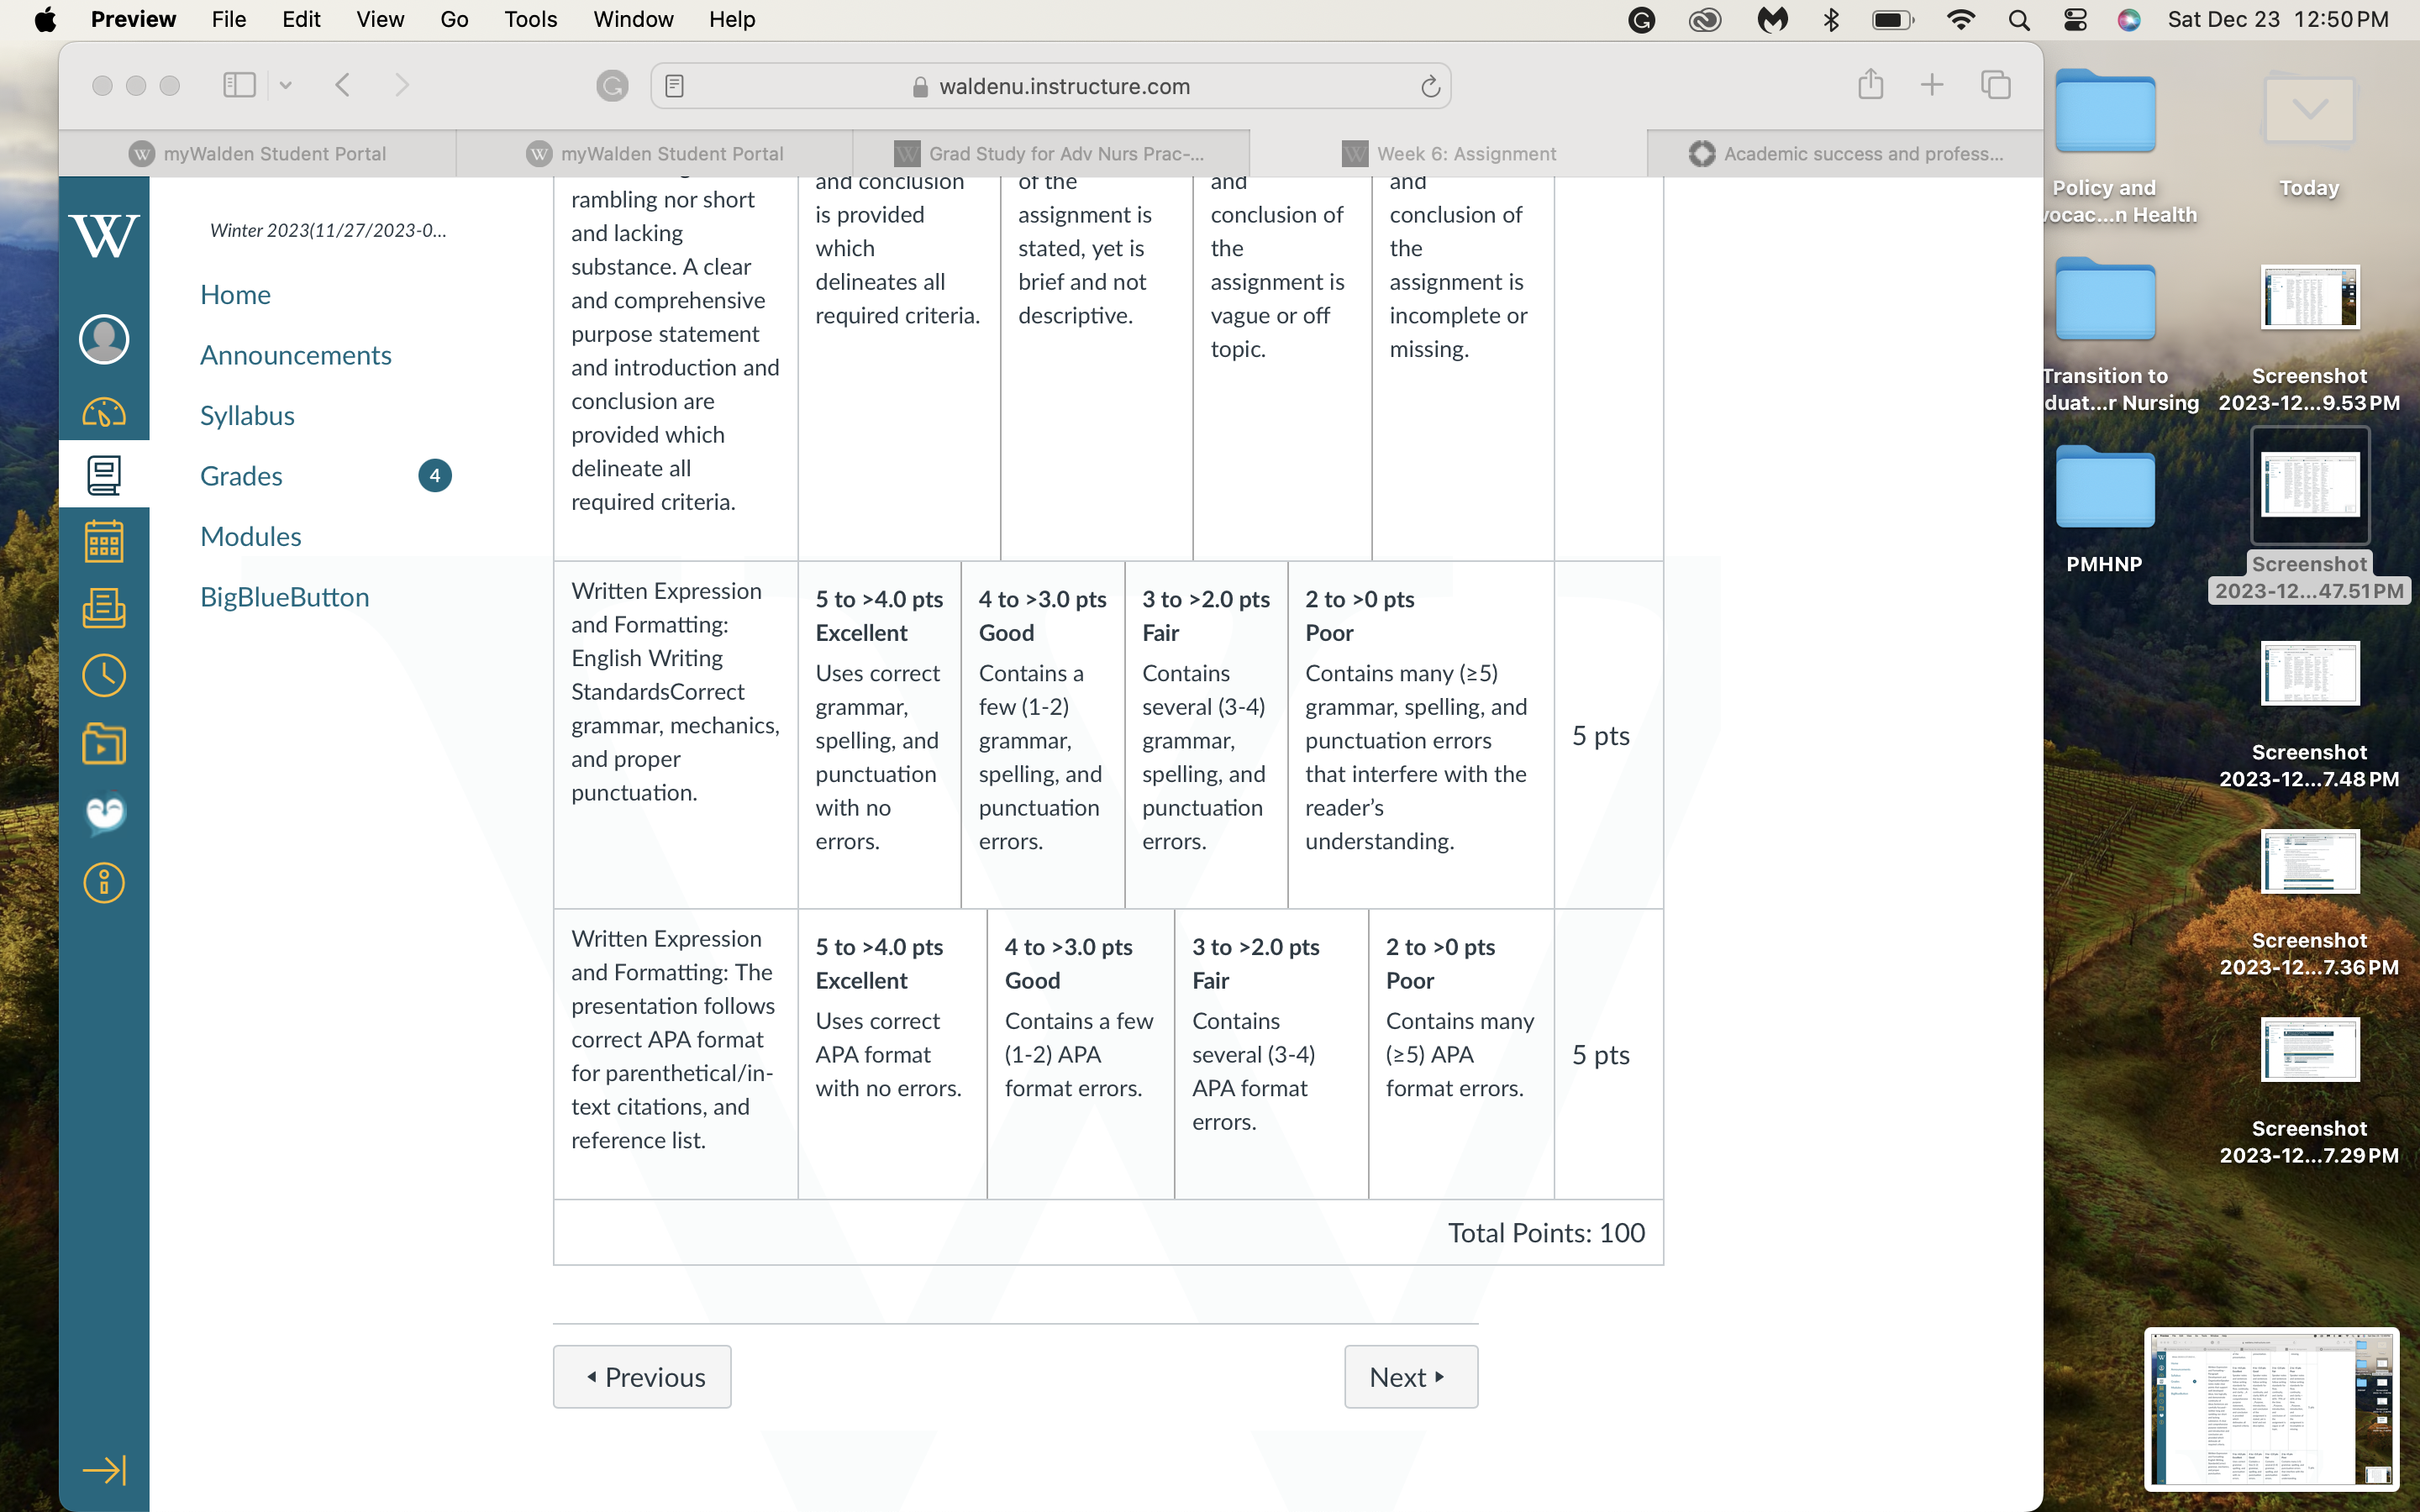The image size is (2420, 1512).
Task: Open Spotlight search in the menu bar
Action: click(2019, 20)
